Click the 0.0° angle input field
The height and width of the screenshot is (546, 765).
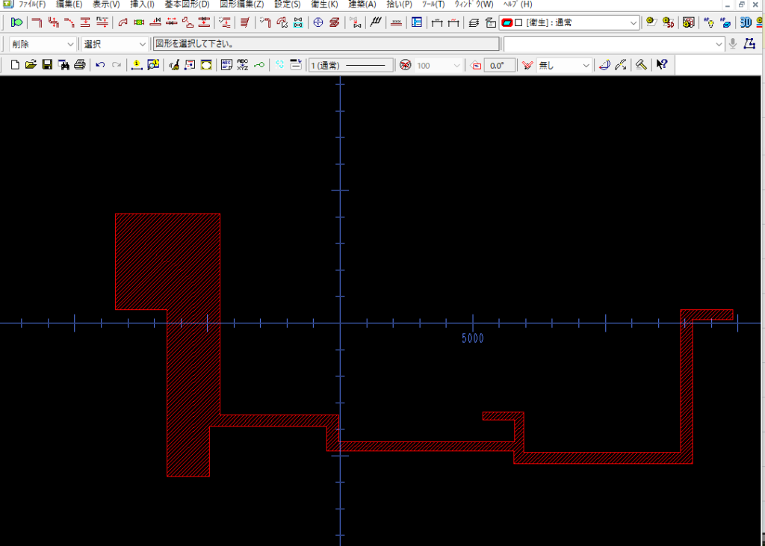[x=498, y=66]
